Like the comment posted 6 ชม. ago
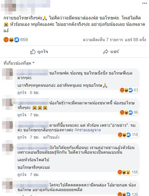149x196 pixels. 22,92
